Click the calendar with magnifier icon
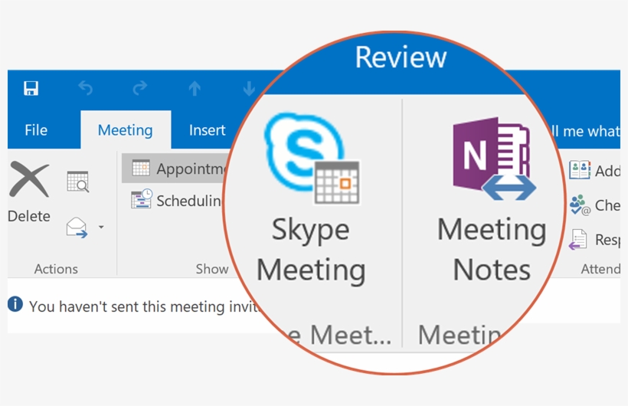628x406 pixels. (77, 182)
